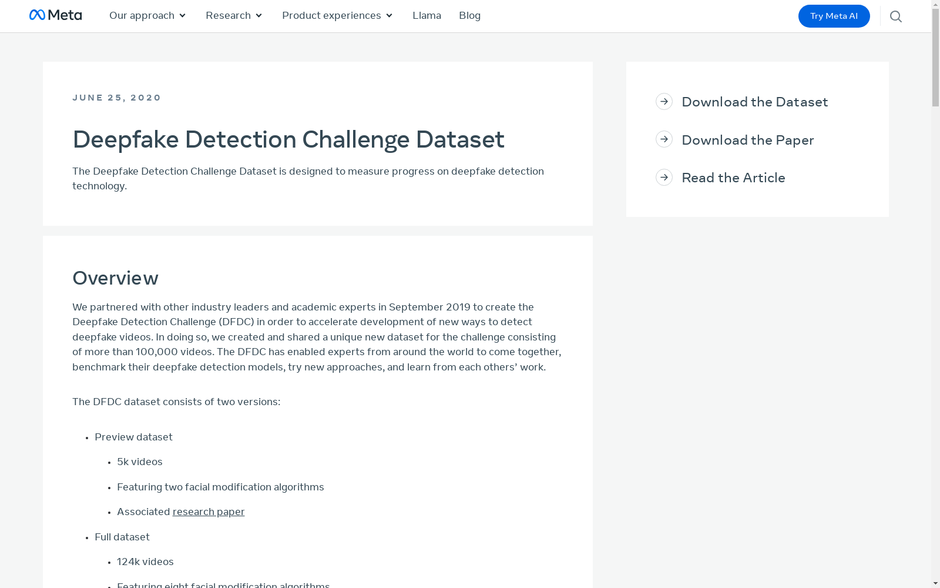Open the Product experiences menu
Screen dimensions: 940x588
click(x=337, y=16)
